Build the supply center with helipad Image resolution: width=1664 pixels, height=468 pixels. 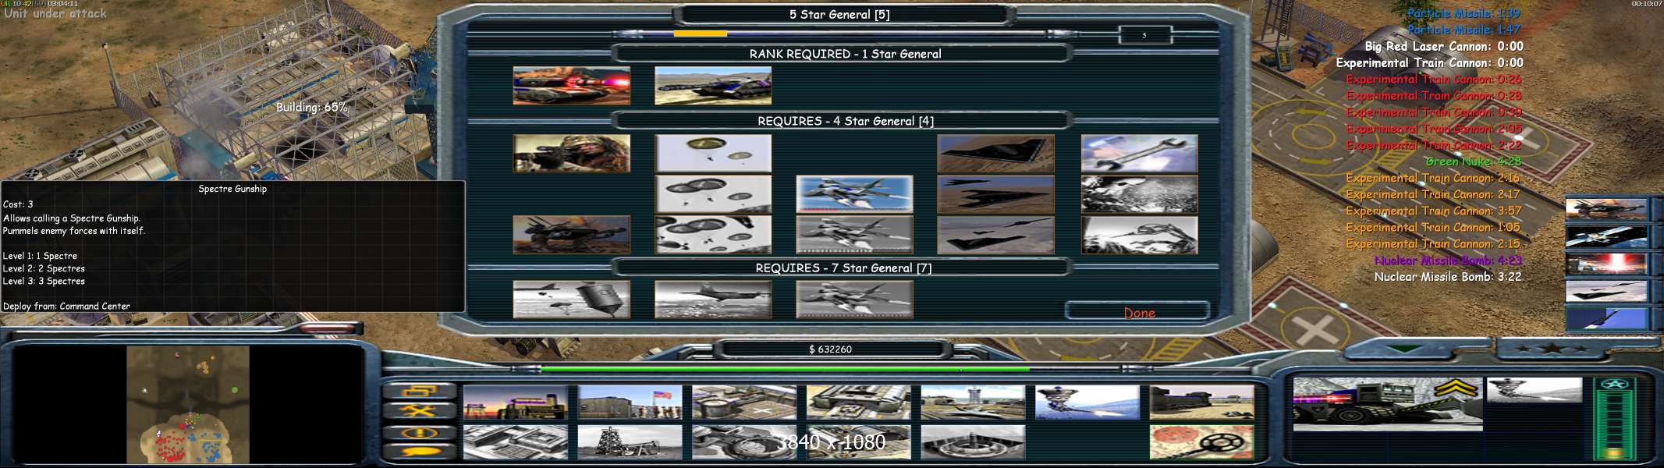744,402
